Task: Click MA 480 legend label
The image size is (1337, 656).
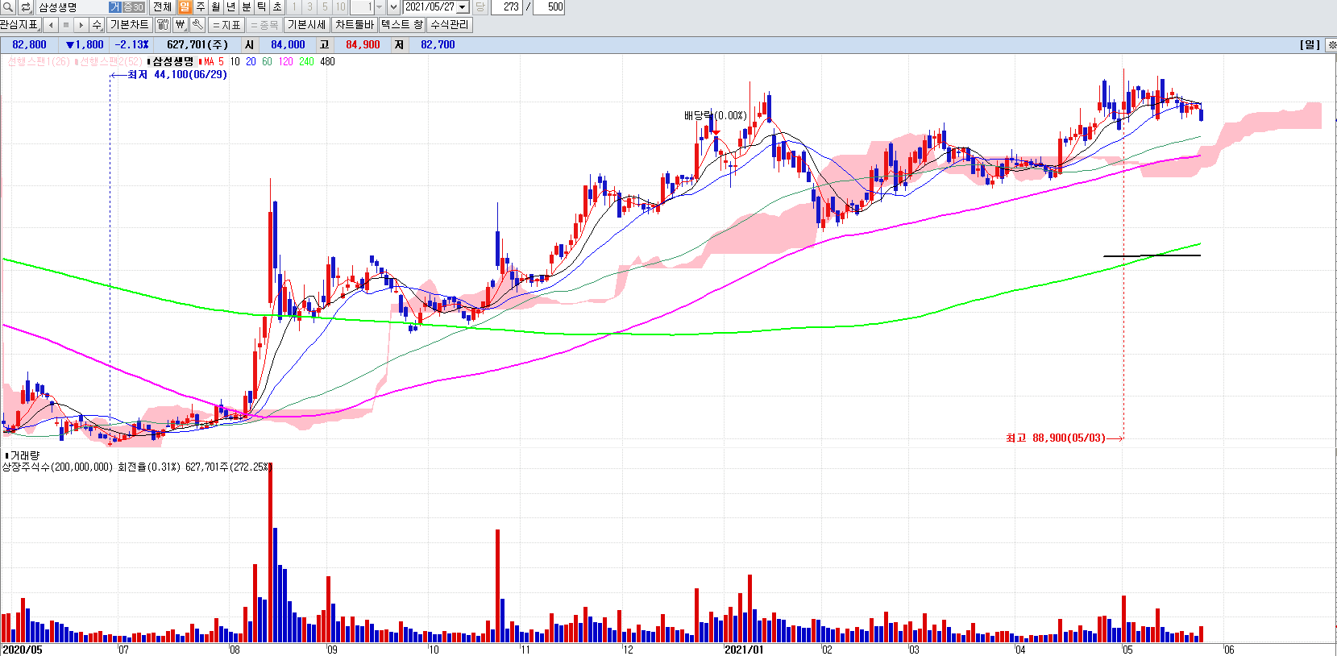Action: pyautogui.click(x=327, y=61)
